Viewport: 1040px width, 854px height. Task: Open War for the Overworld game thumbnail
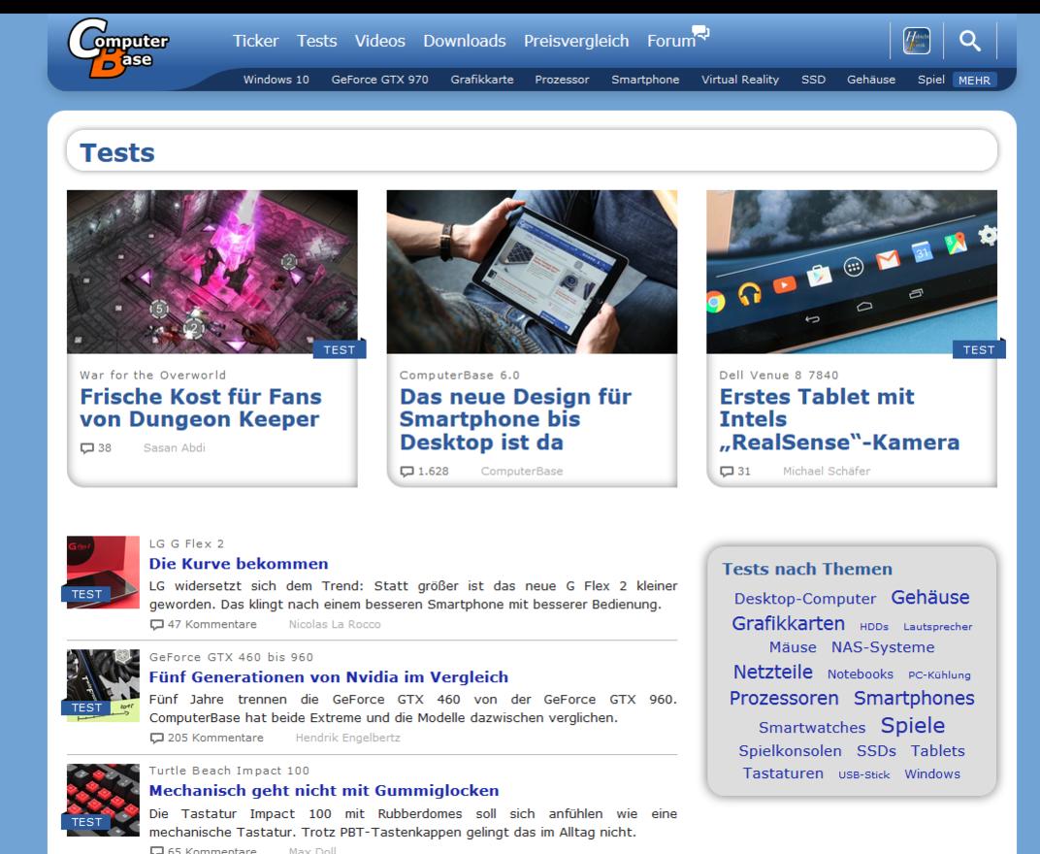[212, 272]
